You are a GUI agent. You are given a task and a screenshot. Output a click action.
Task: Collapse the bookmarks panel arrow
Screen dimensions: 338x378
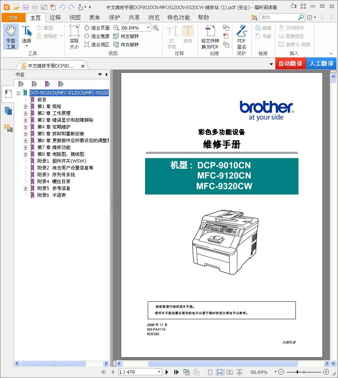(106, 74)
